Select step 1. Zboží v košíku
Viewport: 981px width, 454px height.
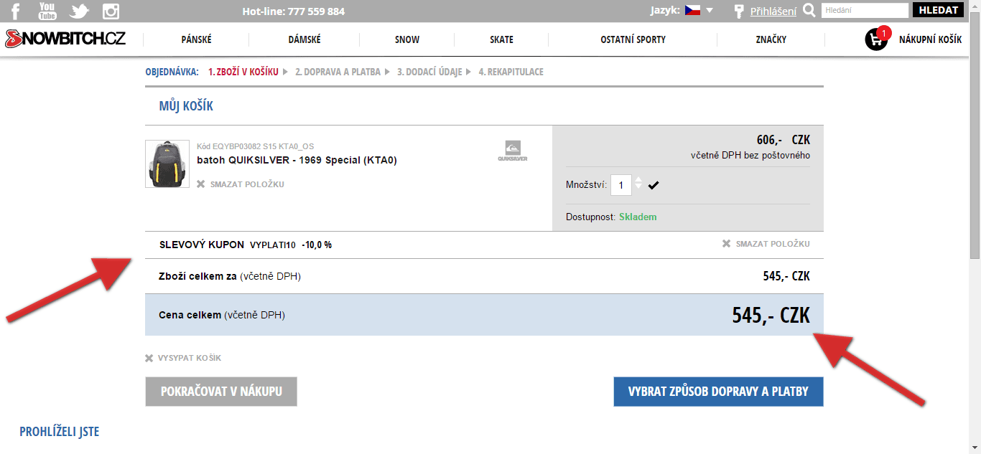243,72
